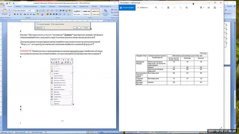239x134 pixels.
Task: Open the Quick Access toolbar customize arrow
Action: tap(17, 3)
